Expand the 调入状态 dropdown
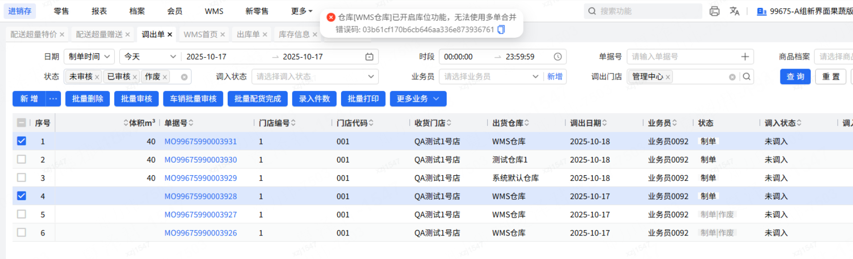The width and height of the screenshot is (853, 259). click(x=315, y=77)
